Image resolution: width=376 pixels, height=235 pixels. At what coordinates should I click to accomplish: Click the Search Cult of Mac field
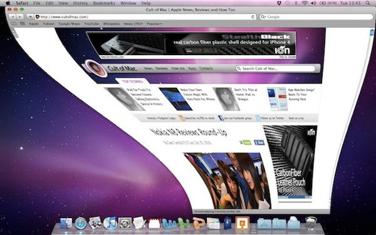click(x=276, y=68)
